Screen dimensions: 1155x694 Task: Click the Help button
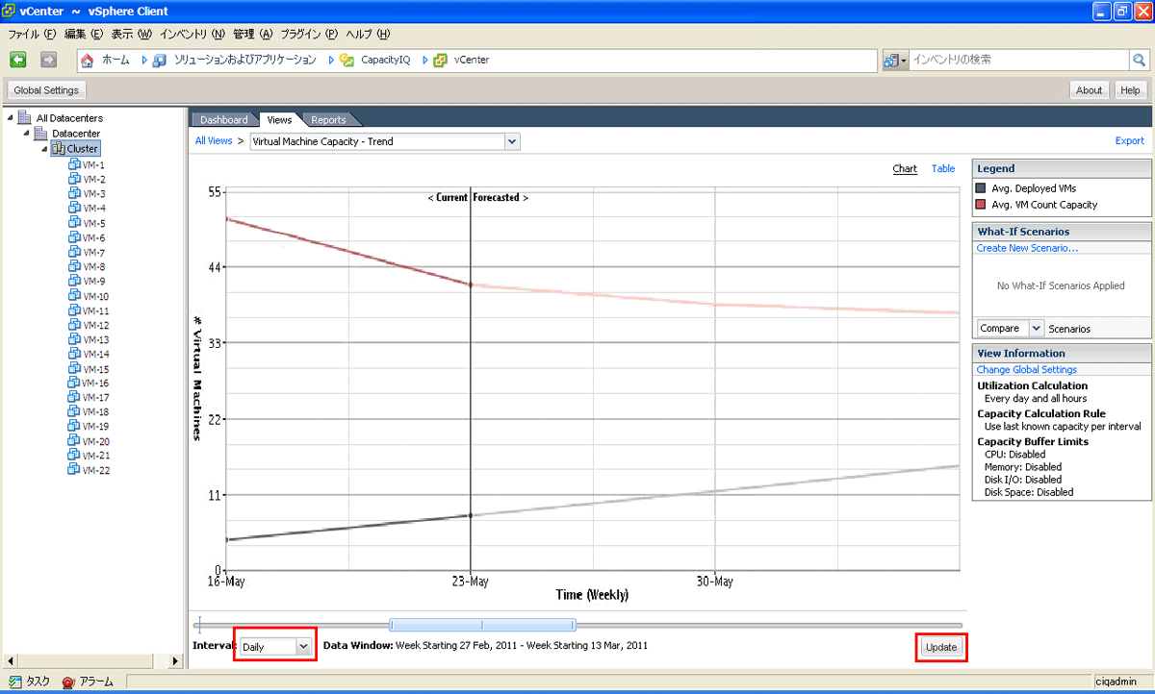pyautogui.click(x=1130, y=90)
